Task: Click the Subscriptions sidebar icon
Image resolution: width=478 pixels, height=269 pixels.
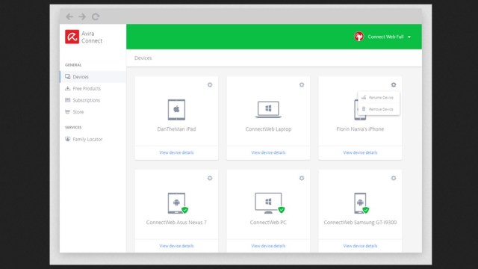Action: point(68,100)
